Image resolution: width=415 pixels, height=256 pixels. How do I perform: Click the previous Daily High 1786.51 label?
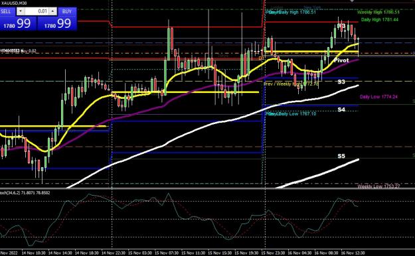coord(291,12)
